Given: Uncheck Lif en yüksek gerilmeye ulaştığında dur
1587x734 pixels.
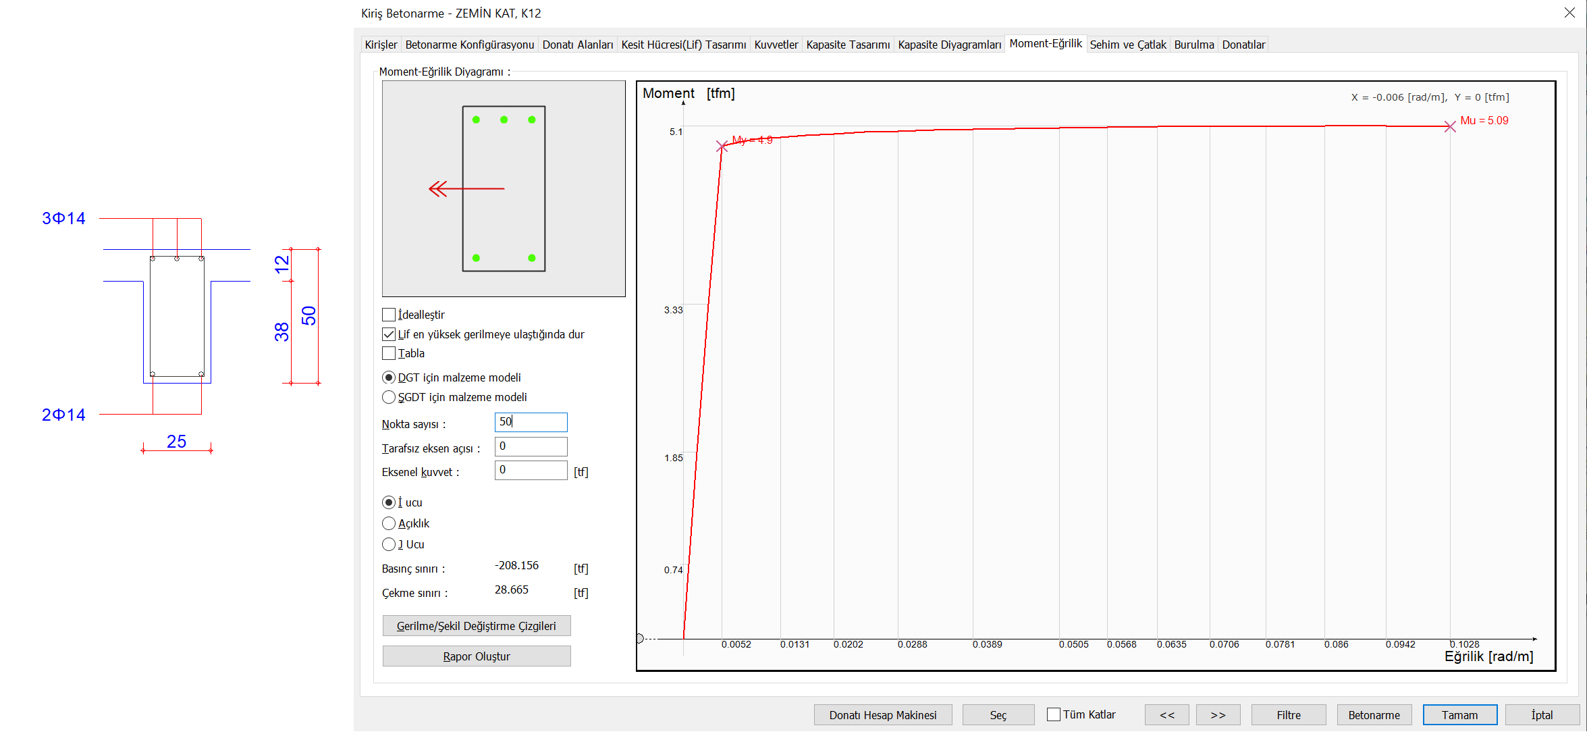Looking at the screenshot, I should pos(389,334).
